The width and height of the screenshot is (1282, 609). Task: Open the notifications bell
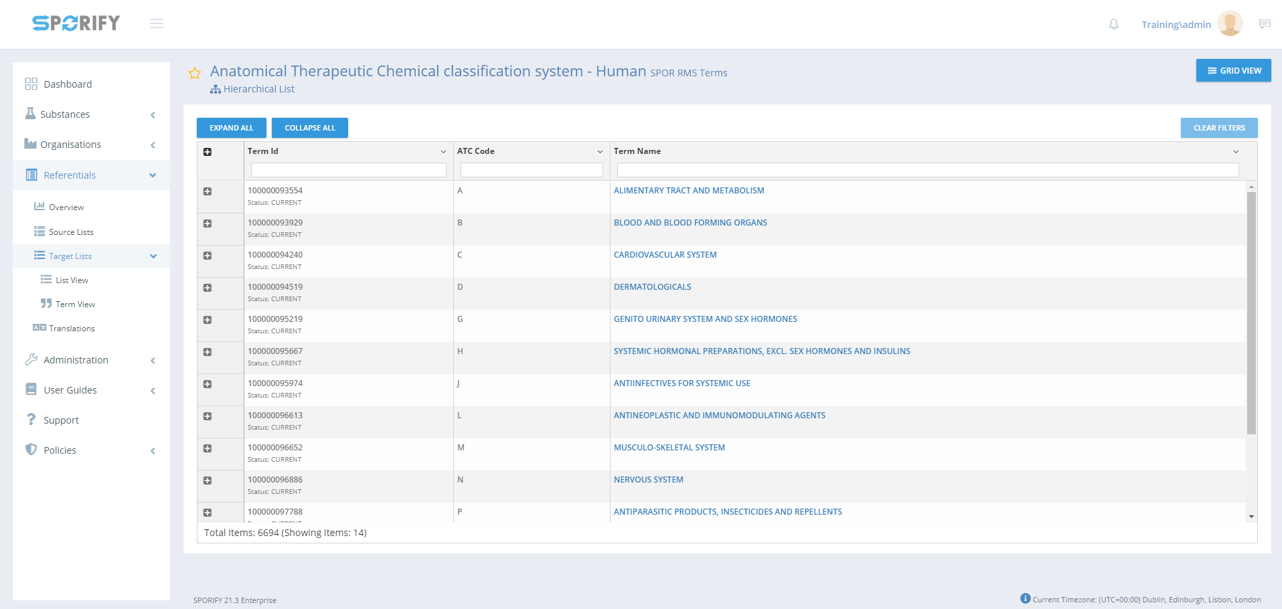click(1113, 25)
